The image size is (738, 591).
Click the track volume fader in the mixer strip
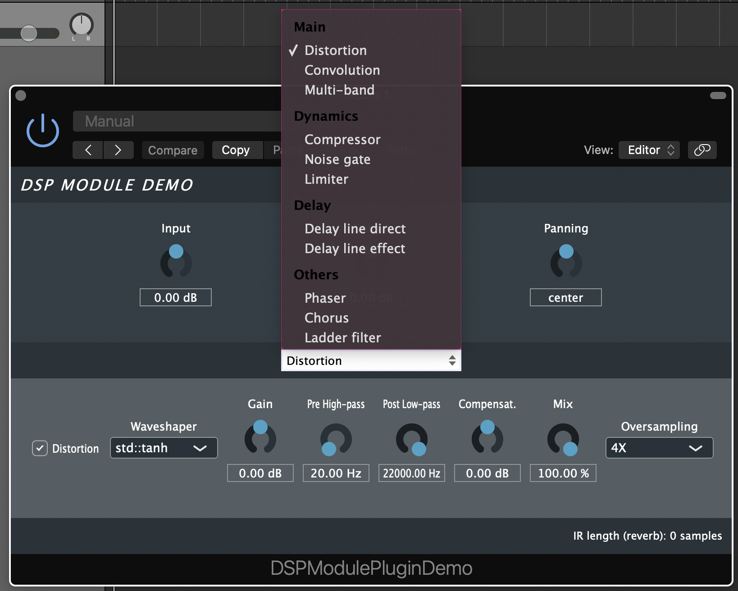[29, 33]
